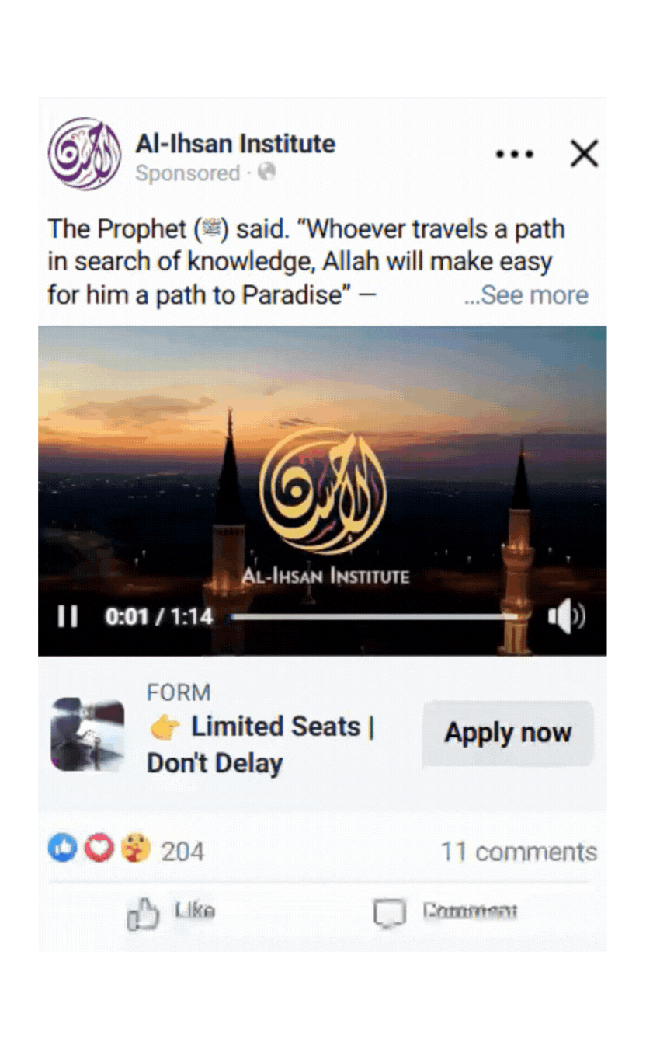Click the globe public audience icon
Viewport: 660px width, 1049px height.
[267, 172]
